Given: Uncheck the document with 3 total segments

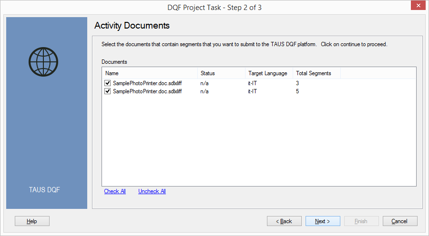Looking at the screenshot, I should point(108,83).
